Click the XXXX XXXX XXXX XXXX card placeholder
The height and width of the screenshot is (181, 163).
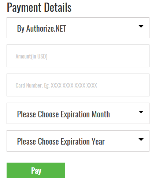[x=74, y=85]
